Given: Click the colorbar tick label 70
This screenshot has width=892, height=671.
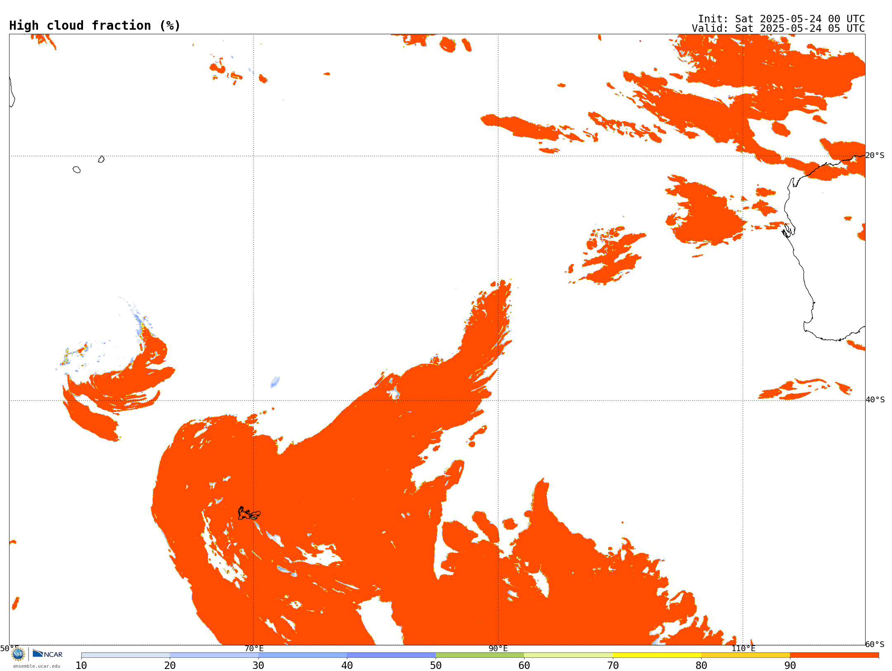Looking at the screenshot, I should (613, 665).
